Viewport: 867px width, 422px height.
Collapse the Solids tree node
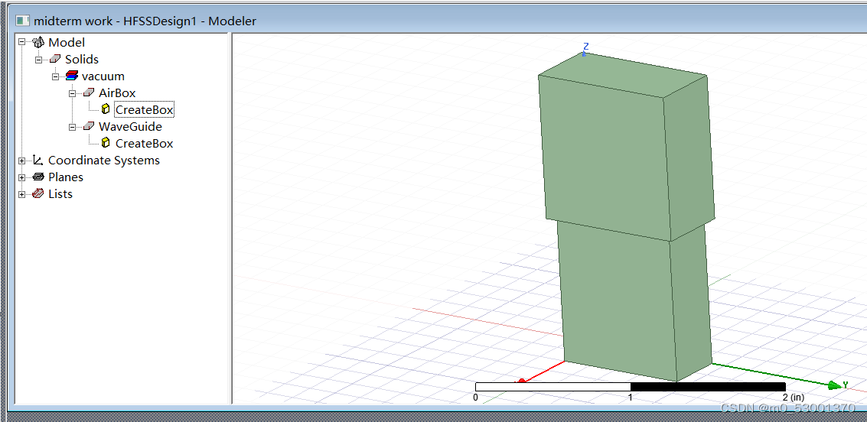39,59
